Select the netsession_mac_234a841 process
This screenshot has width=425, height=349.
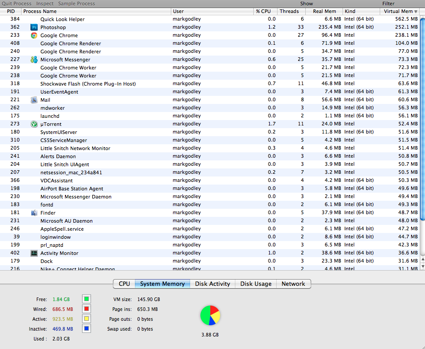coord(209,172)
